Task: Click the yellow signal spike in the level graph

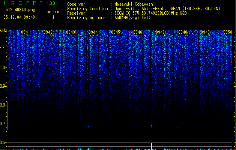Action: coord(152,146)
